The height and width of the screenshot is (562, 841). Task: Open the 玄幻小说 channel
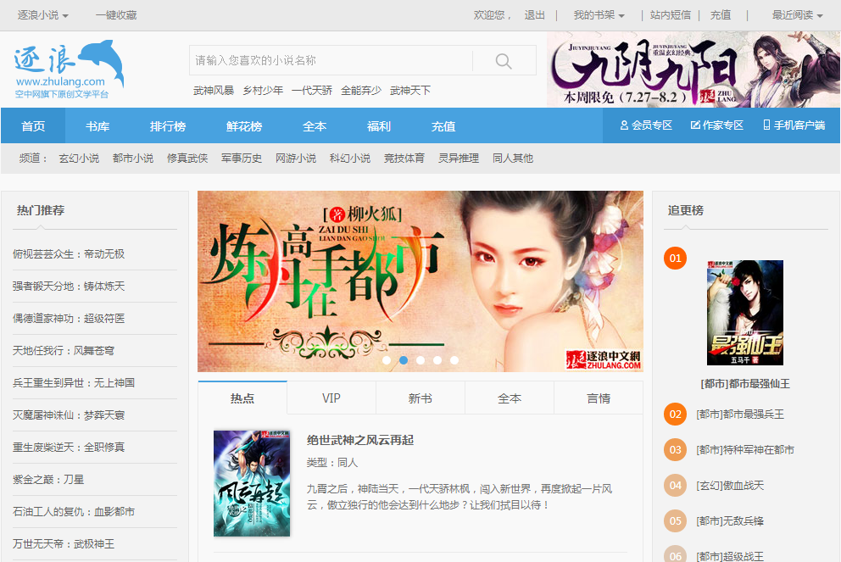tap(80, 159)
